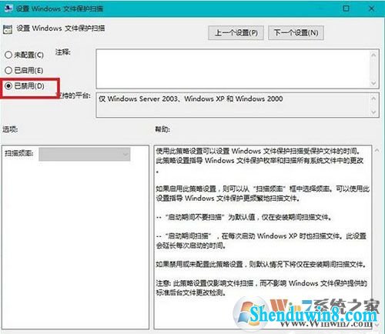Screen dimensions: 385x334
Task: Click the up arrow of the supported platforms scrollbar
Action: [373, 99]
